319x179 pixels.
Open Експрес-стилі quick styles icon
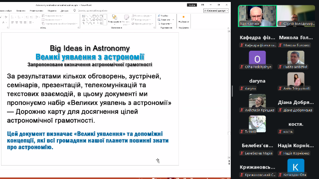click(x=127, y=17)
